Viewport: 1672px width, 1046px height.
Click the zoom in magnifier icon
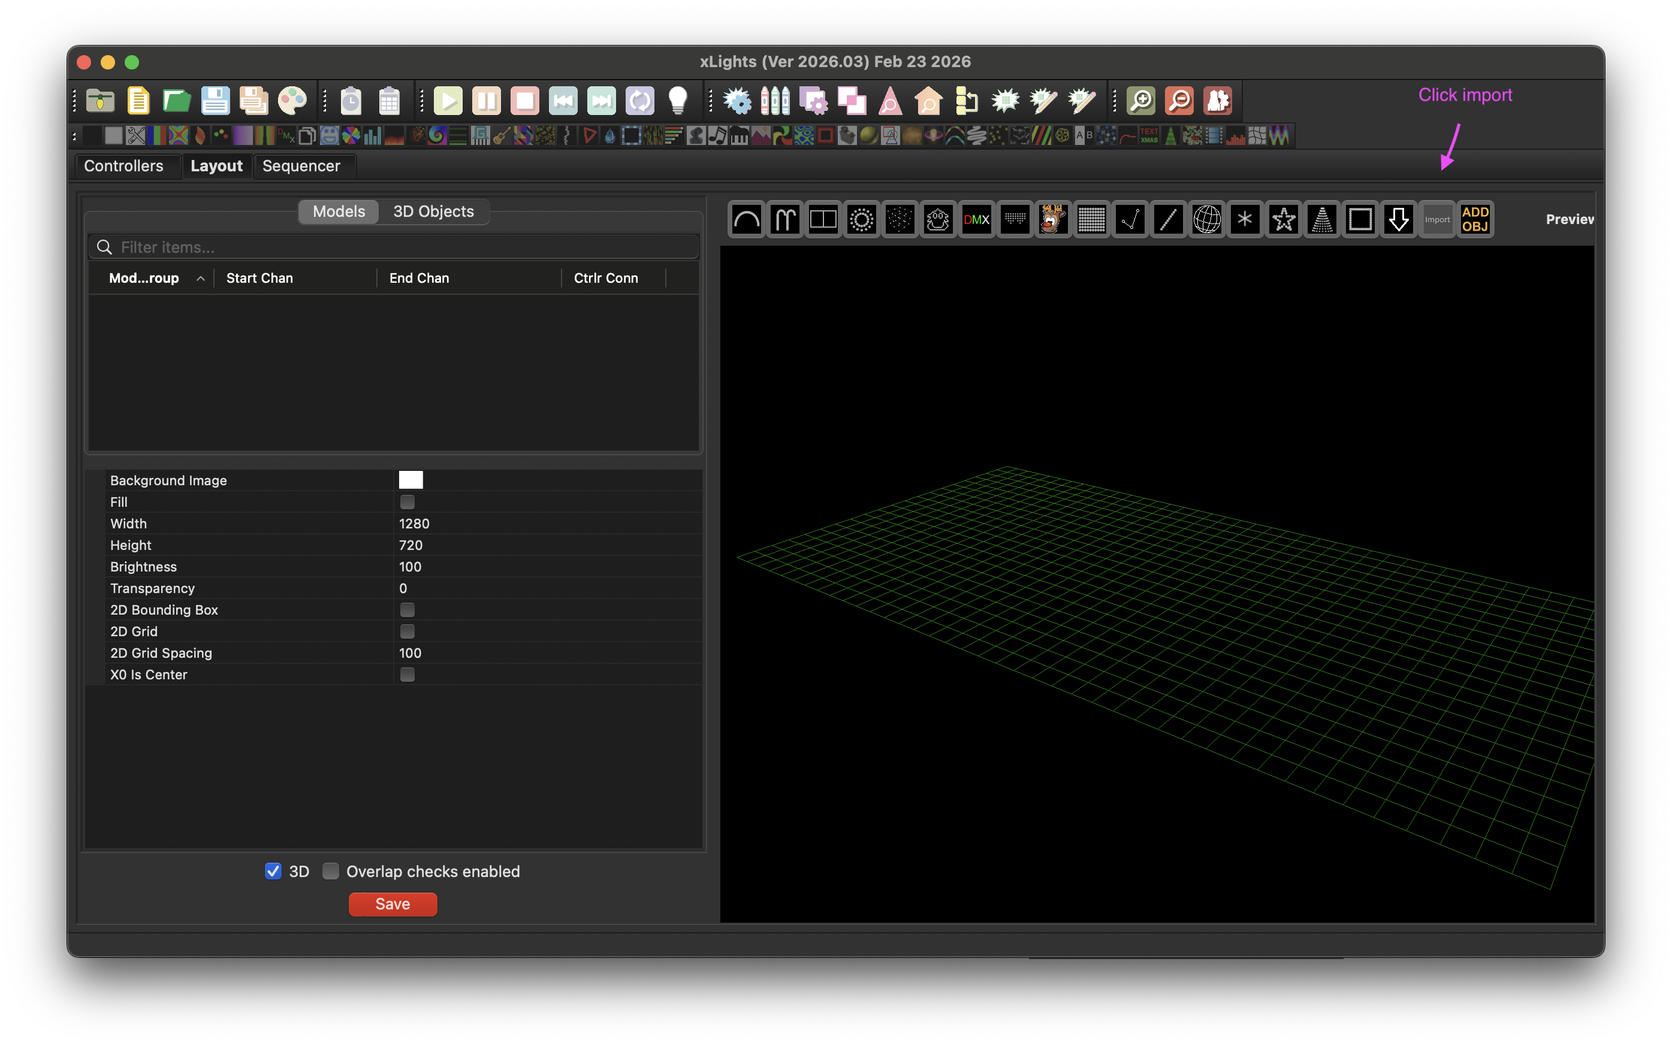click(1141, 101)
